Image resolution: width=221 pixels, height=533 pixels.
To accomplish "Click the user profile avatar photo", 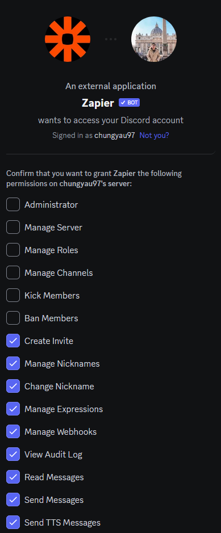I will click(154, 39).
